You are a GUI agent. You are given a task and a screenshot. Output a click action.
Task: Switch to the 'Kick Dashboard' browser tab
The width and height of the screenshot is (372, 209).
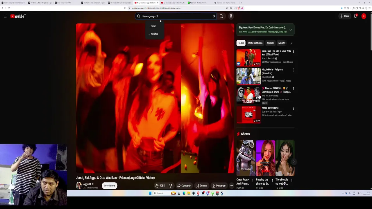(x=199, y=3)
